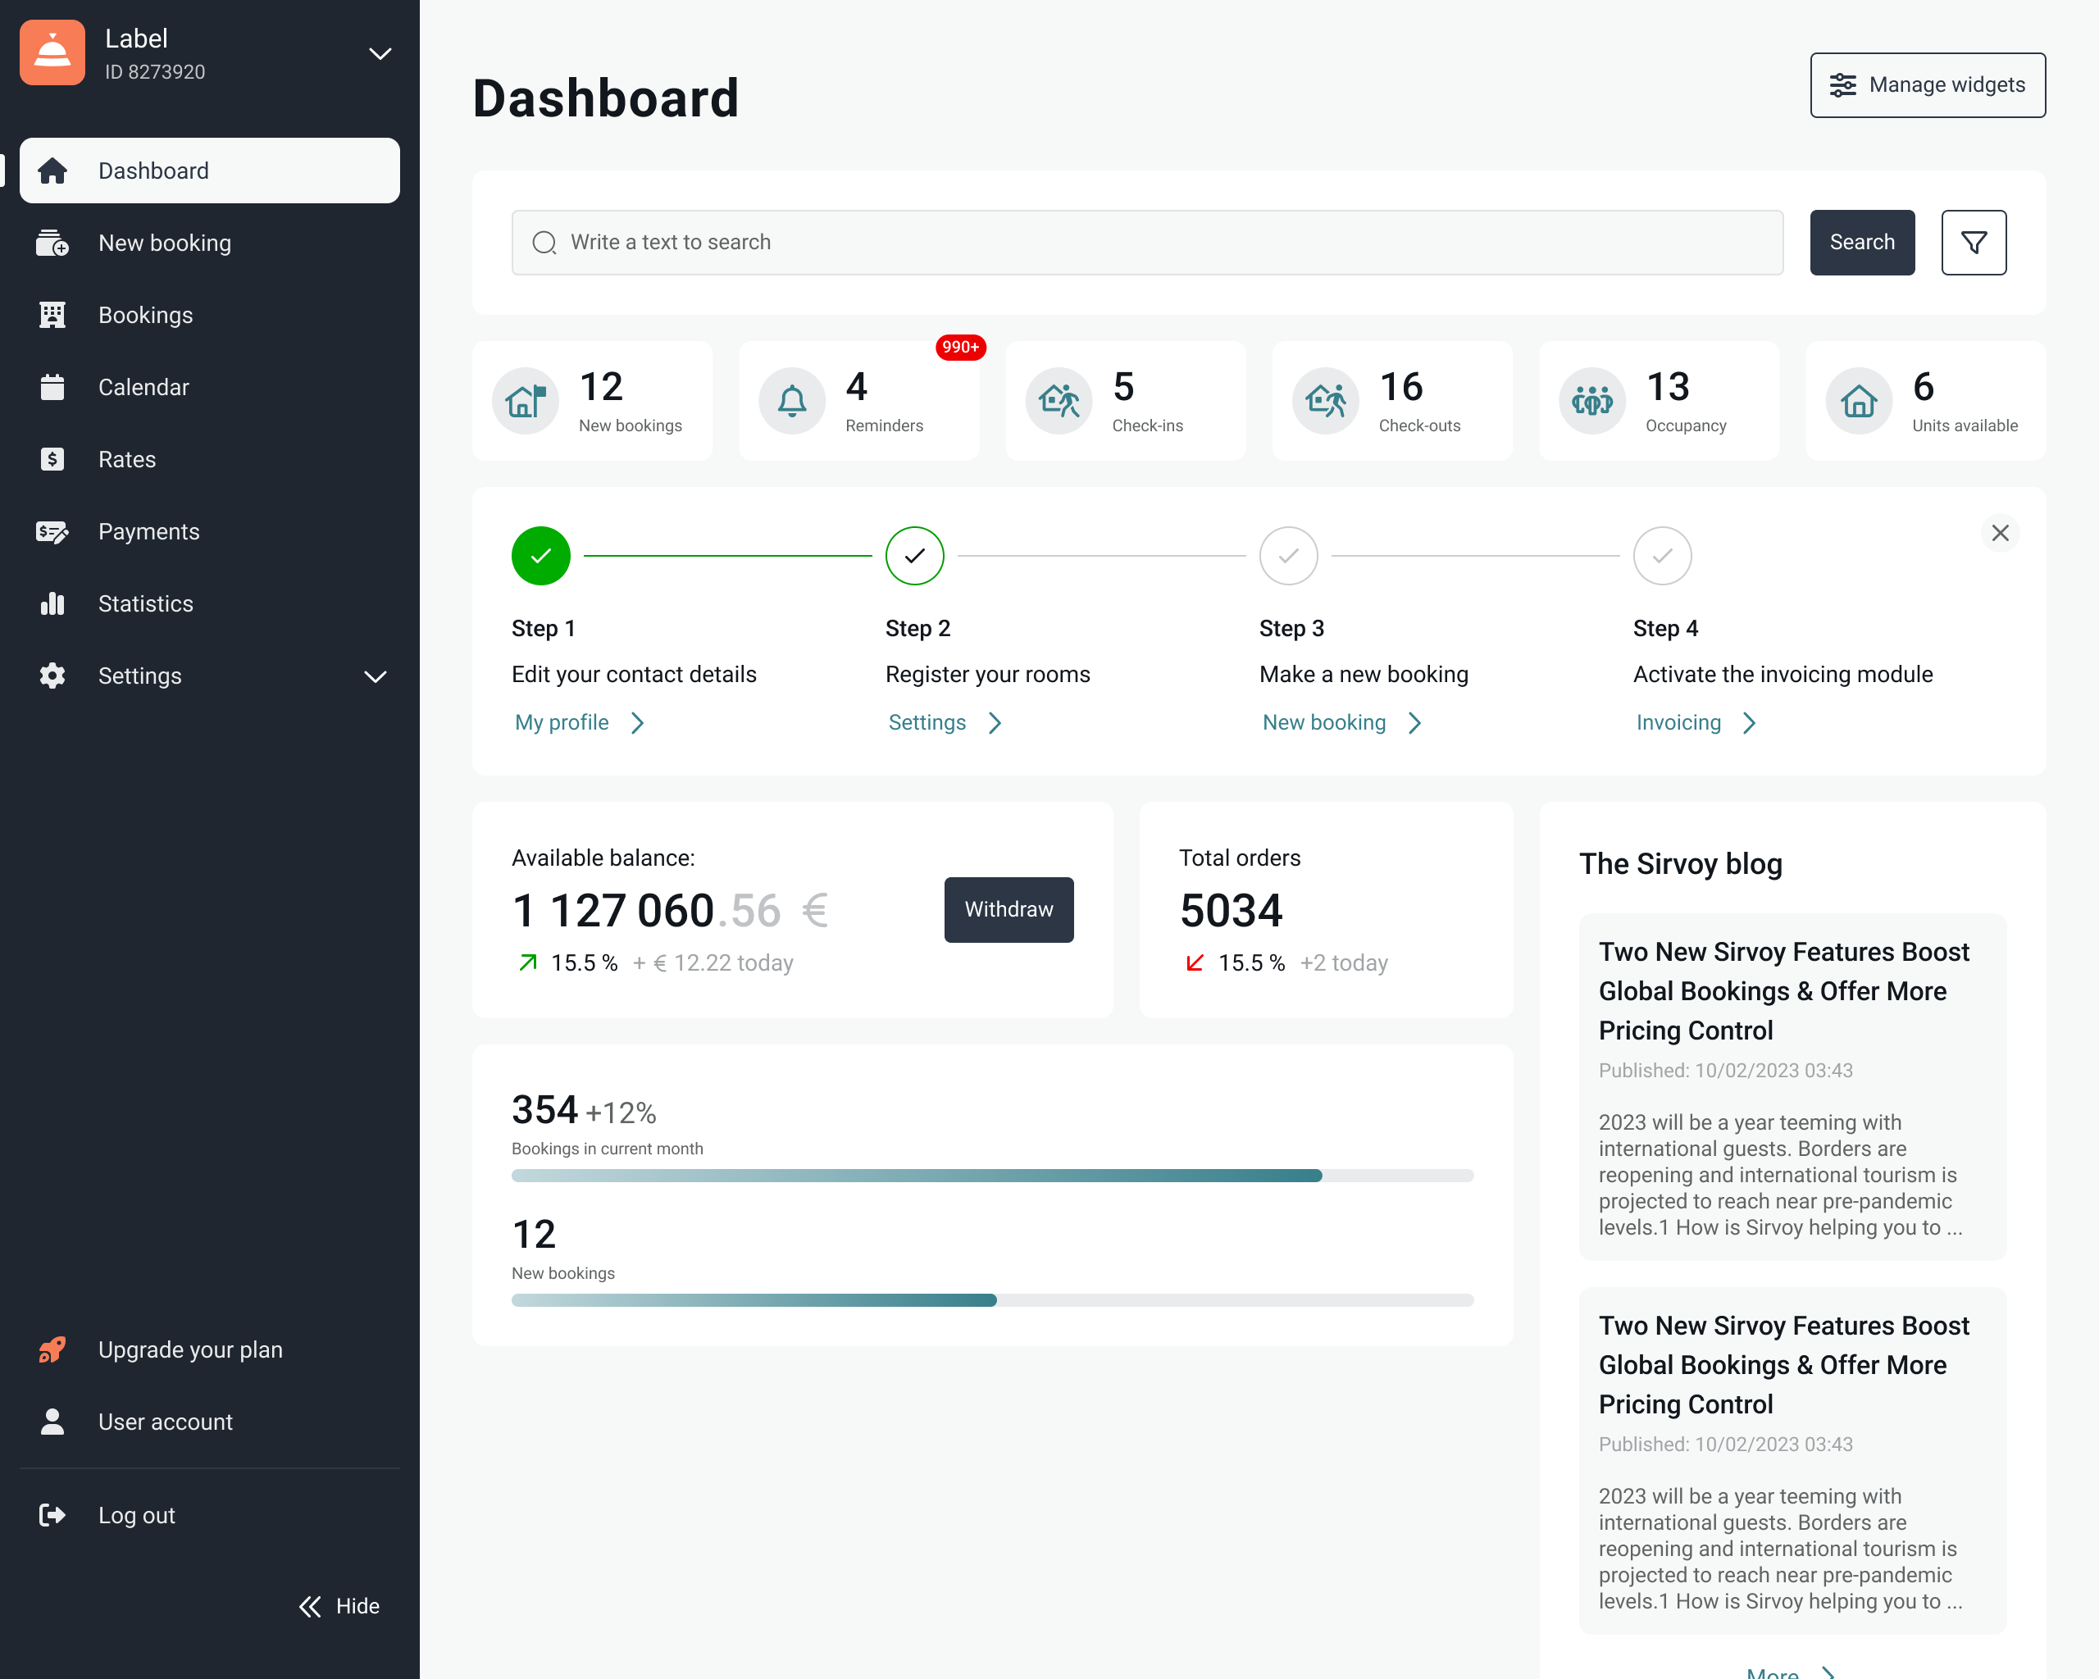The height and width of the screenshot is (1679, 2099).
Task: Click the Log out icon
Action: pyautogui.click(x=52, y=1514)
